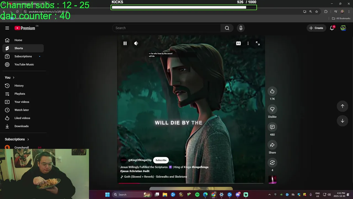353x199 pixels.
Task: Switch the ENG US input language
Action: pos(317,195)
